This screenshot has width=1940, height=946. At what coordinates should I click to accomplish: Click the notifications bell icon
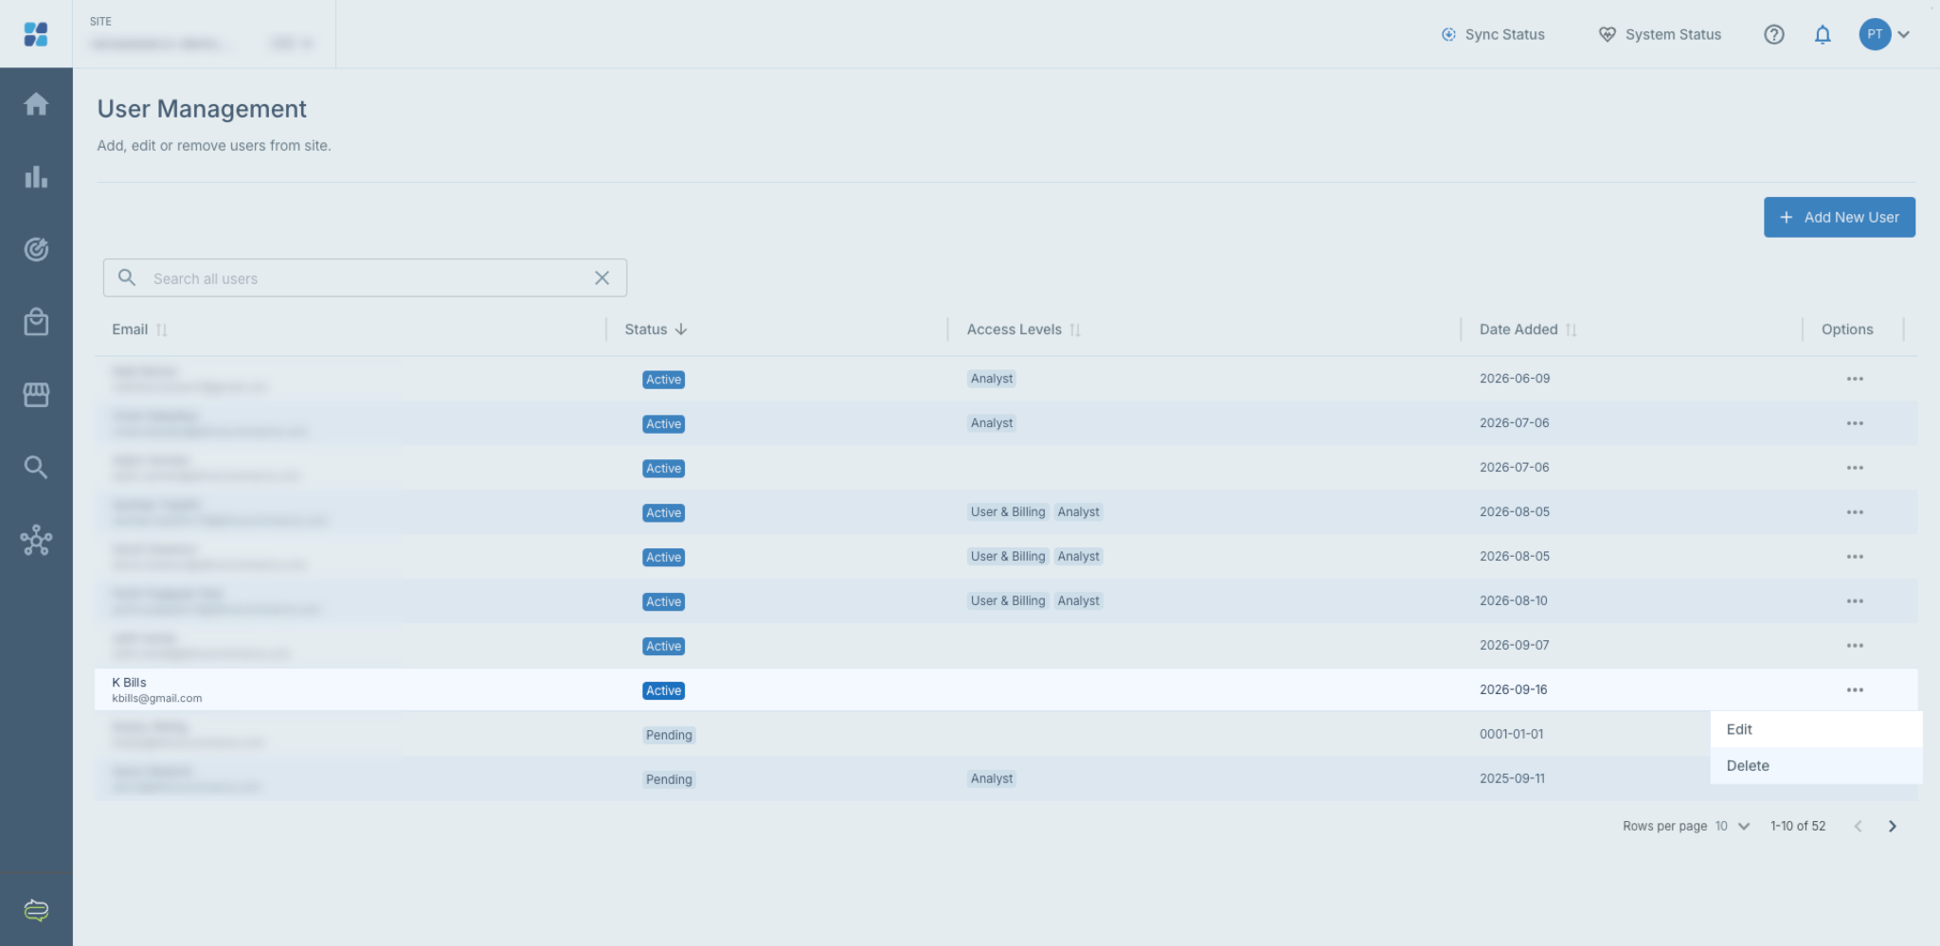click(1823, 35)
